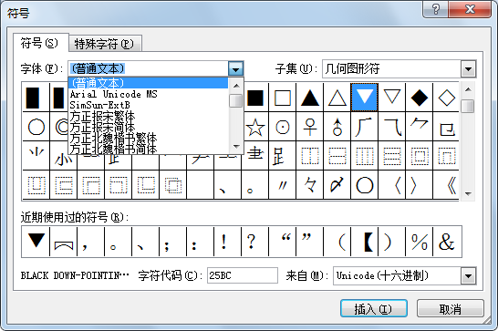498x331 pixels.
Task: Choose the recent question mark symbol
Action: click(255, 242)
